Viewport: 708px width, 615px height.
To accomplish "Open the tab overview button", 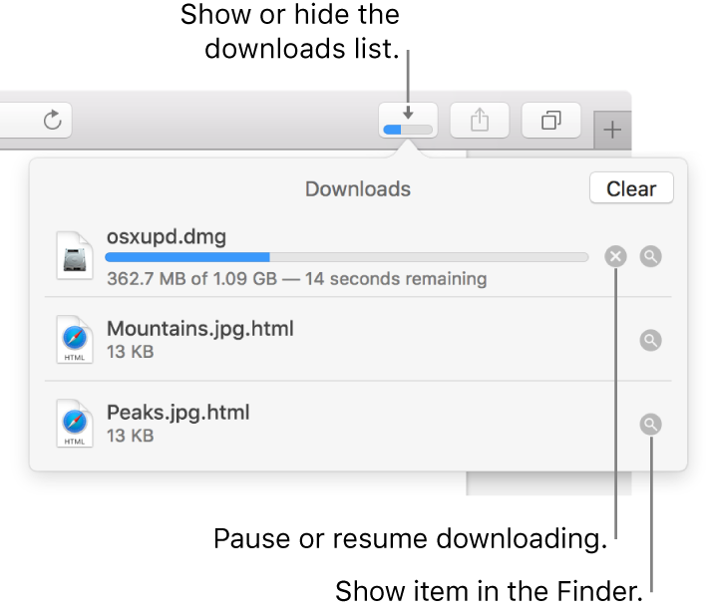I will 550,122.
